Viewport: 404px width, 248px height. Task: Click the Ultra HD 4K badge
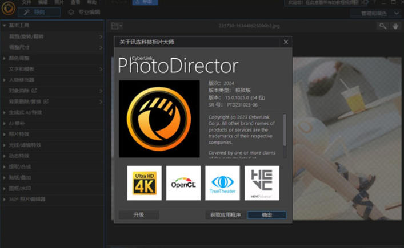tap(144, 183)
